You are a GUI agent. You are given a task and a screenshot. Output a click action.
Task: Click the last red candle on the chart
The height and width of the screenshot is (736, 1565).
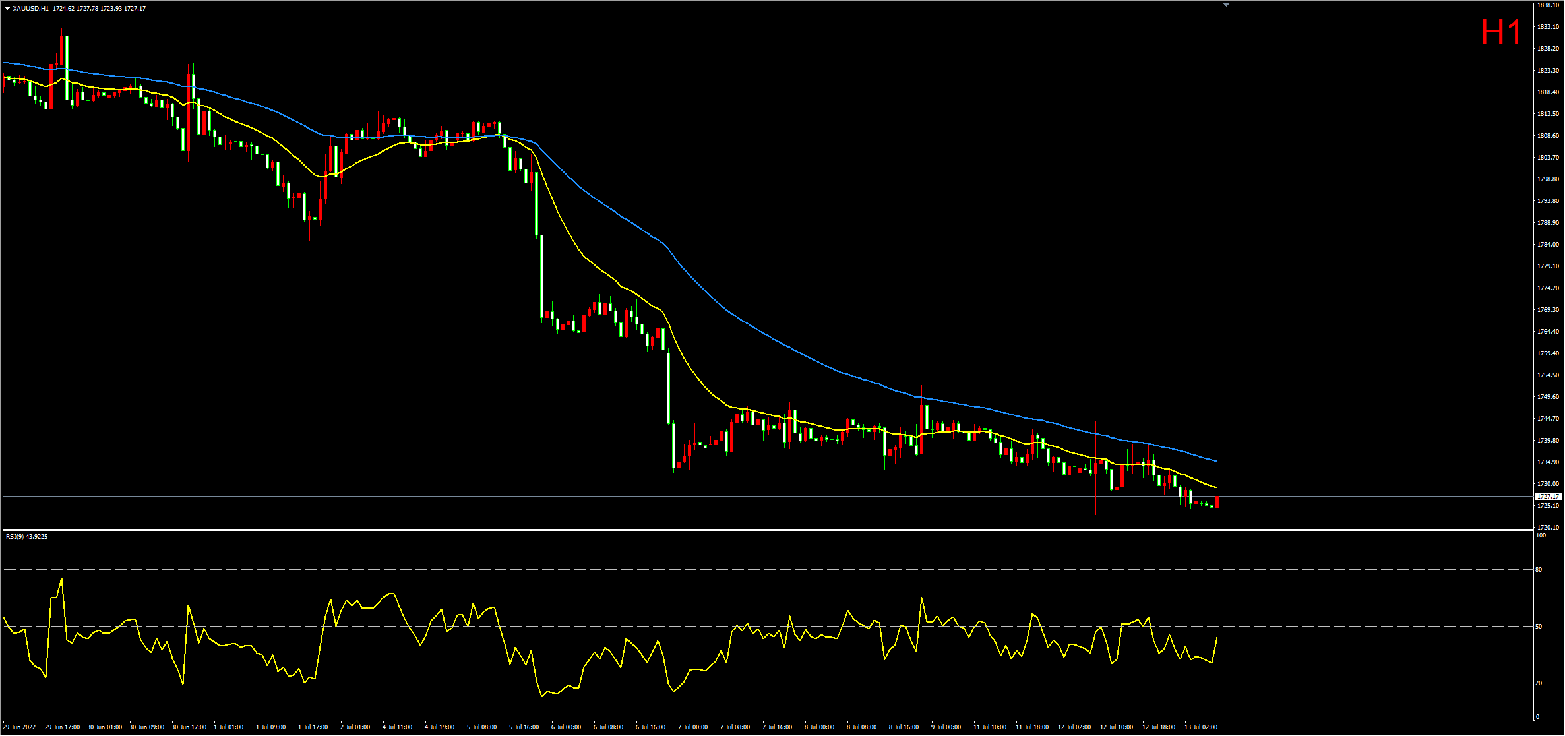coord(1217,502)
